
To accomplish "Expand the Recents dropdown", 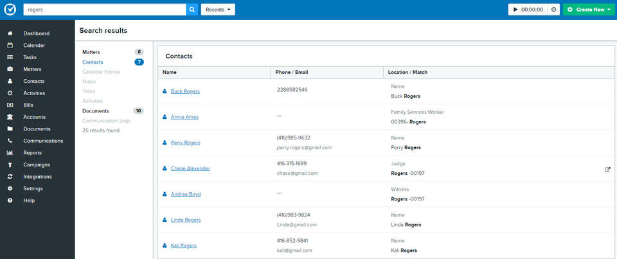I will click(218, 10).
